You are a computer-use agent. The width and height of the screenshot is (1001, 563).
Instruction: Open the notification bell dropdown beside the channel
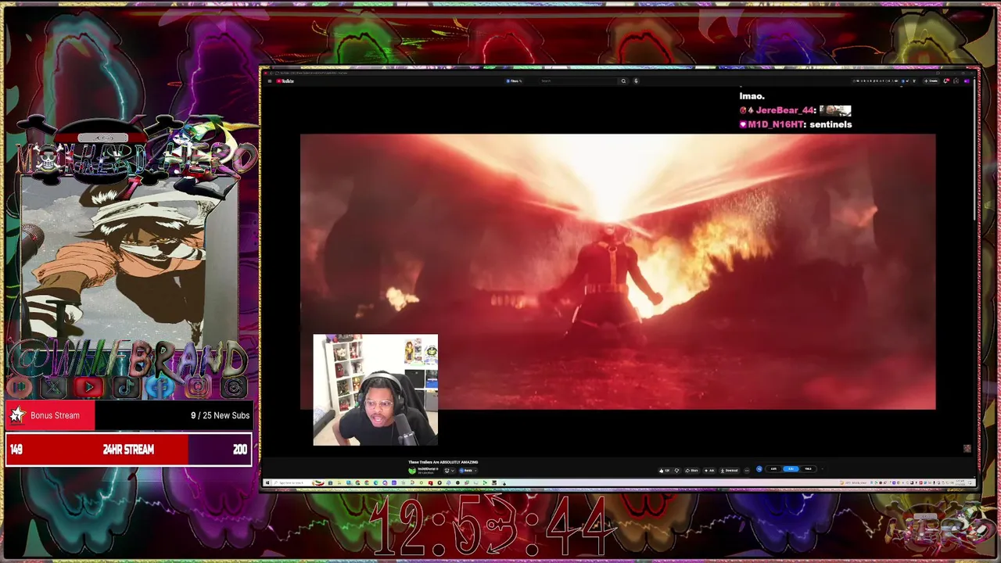(x=449, y=471)
